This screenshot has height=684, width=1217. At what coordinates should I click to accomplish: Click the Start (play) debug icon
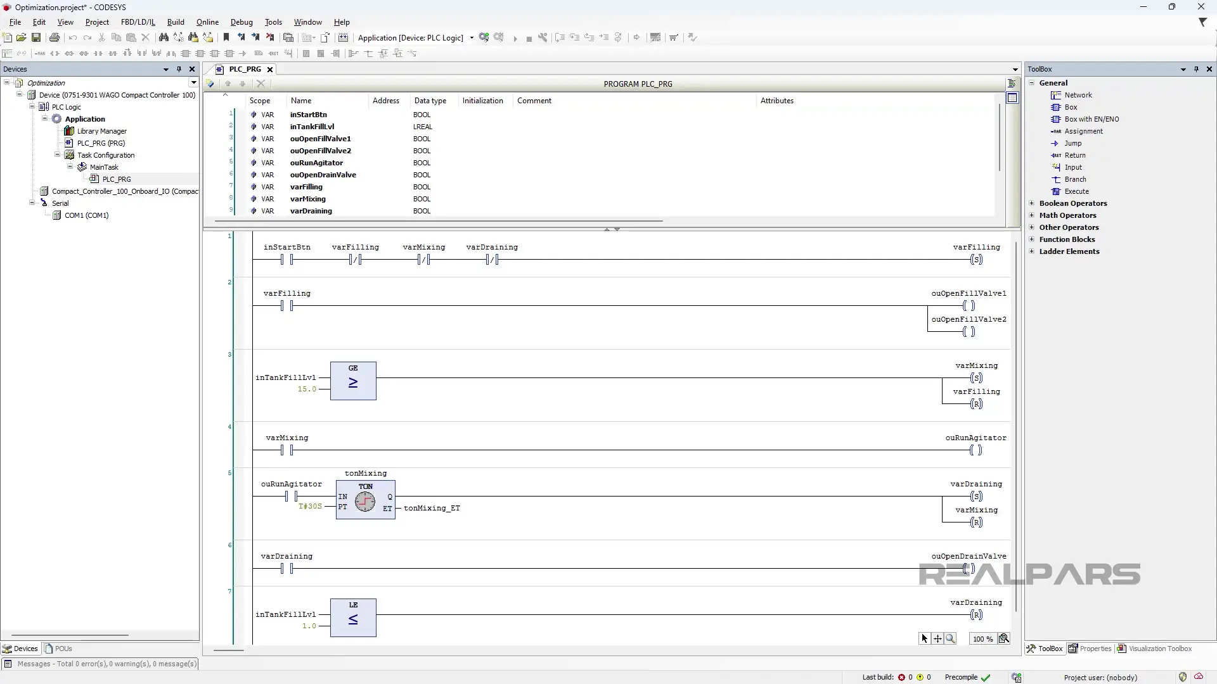click(x=515, y=37)
